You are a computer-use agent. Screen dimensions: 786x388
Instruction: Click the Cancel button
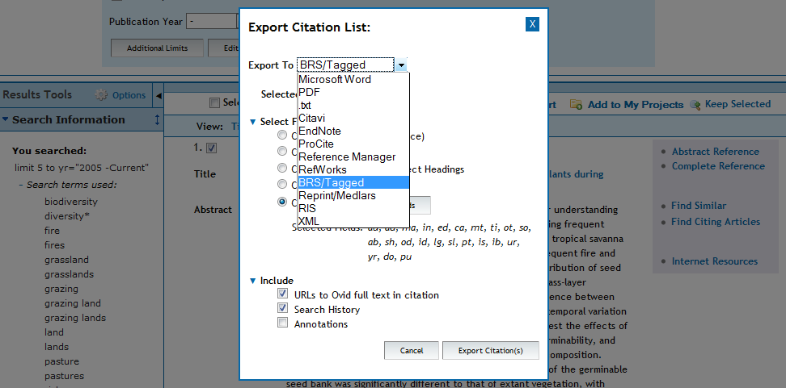pos(412,351)
